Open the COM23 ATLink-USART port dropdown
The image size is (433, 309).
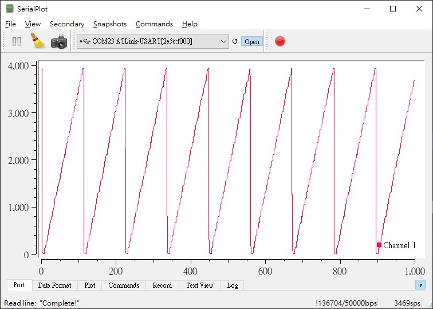tap(153, 41)
